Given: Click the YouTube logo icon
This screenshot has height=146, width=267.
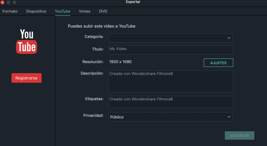Looking at the screenshot, I should pos(27,41).
